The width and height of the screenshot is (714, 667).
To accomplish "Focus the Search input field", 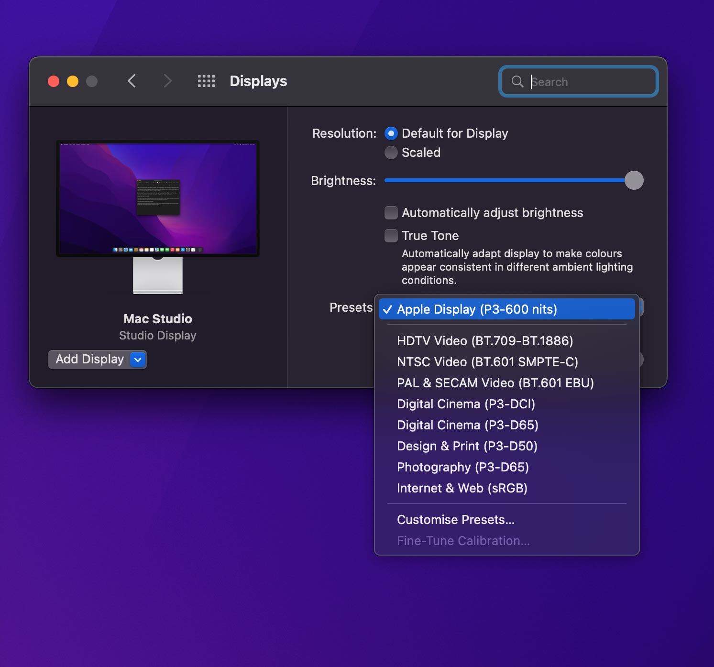I will 579,82.
